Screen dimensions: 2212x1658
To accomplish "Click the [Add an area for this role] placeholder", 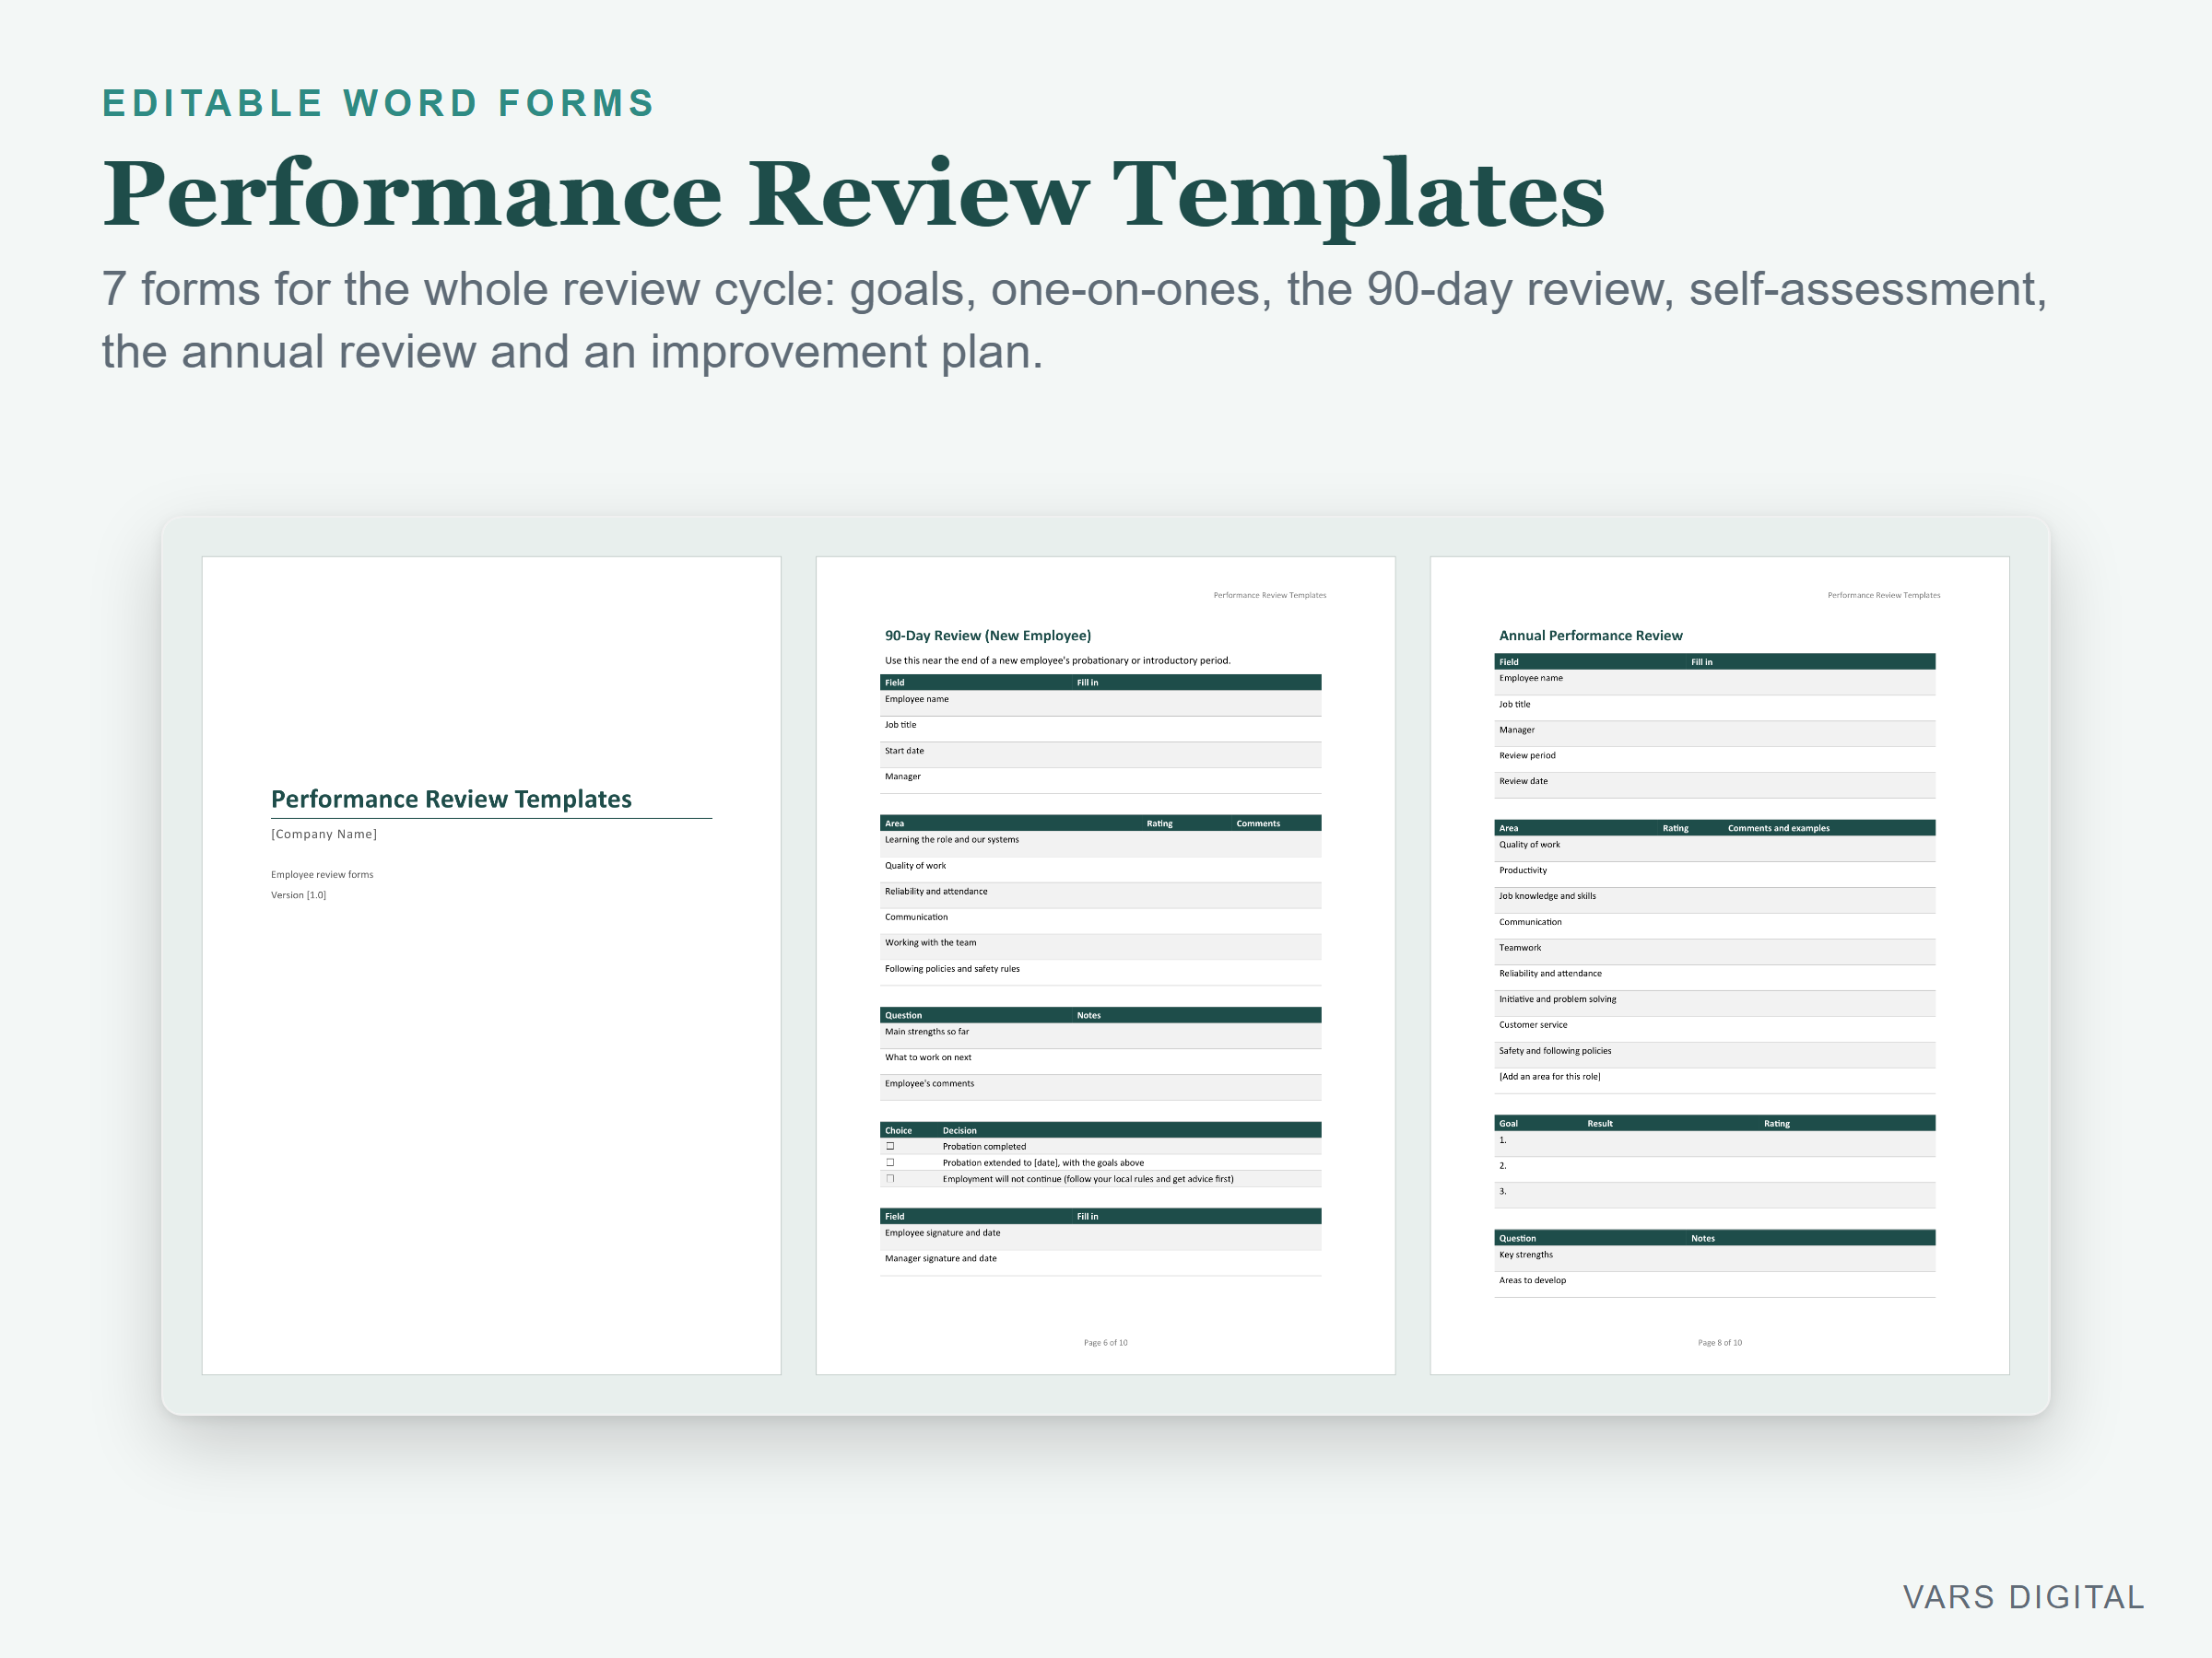I will point(1549,1077).
